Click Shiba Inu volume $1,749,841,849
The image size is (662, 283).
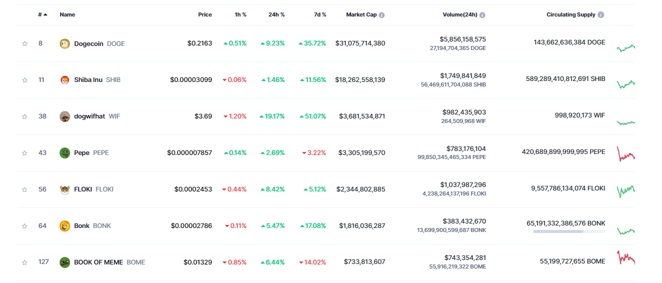pos(463,76)
